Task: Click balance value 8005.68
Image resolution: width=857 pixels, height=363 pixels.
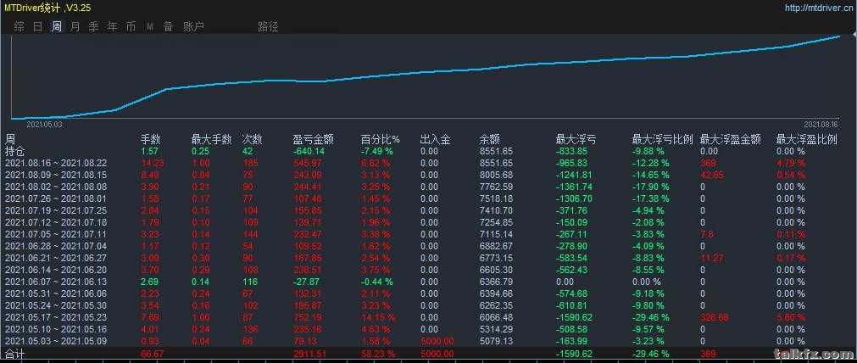Action: pyautogui.click(x=496, y=175)
